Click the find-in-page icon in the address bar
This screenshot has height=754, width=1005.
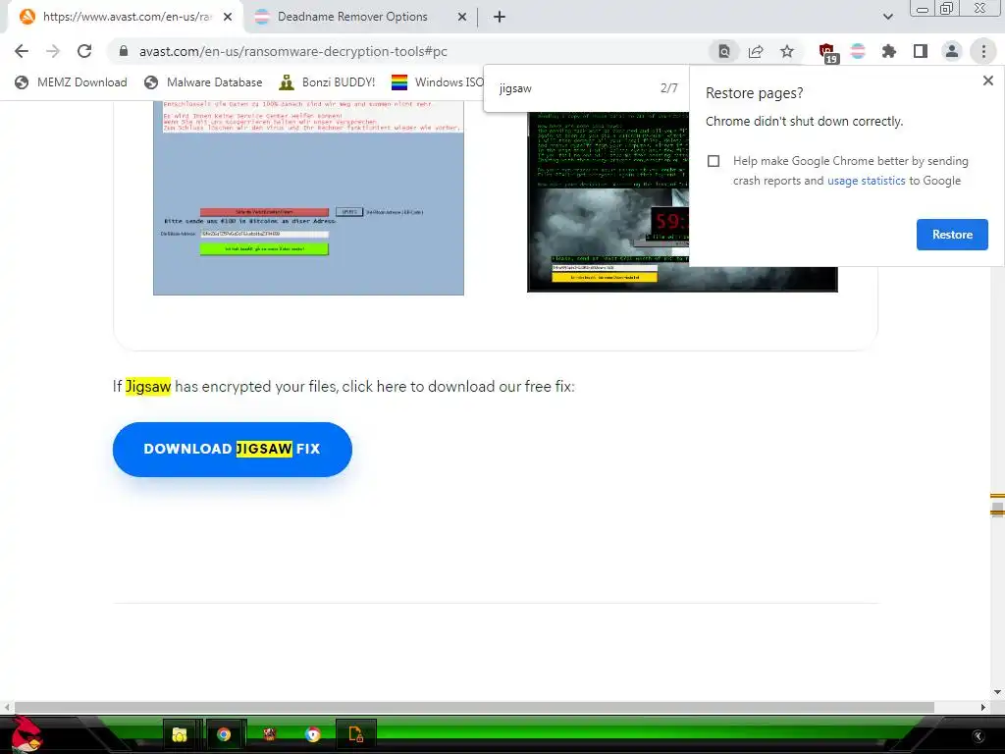click(723, 51)
